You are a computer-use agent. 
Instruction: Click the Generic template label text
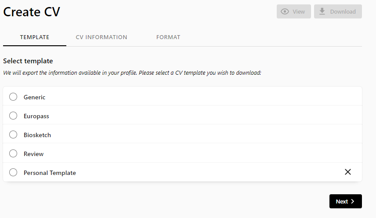(34, 97)
